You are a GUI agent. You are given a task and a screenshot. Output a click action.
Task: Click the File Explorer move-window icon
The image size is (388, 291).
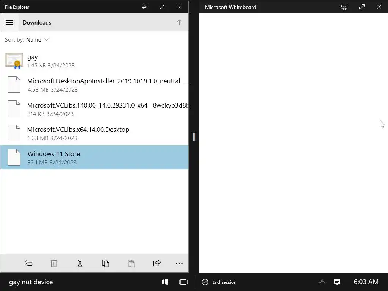145,7
